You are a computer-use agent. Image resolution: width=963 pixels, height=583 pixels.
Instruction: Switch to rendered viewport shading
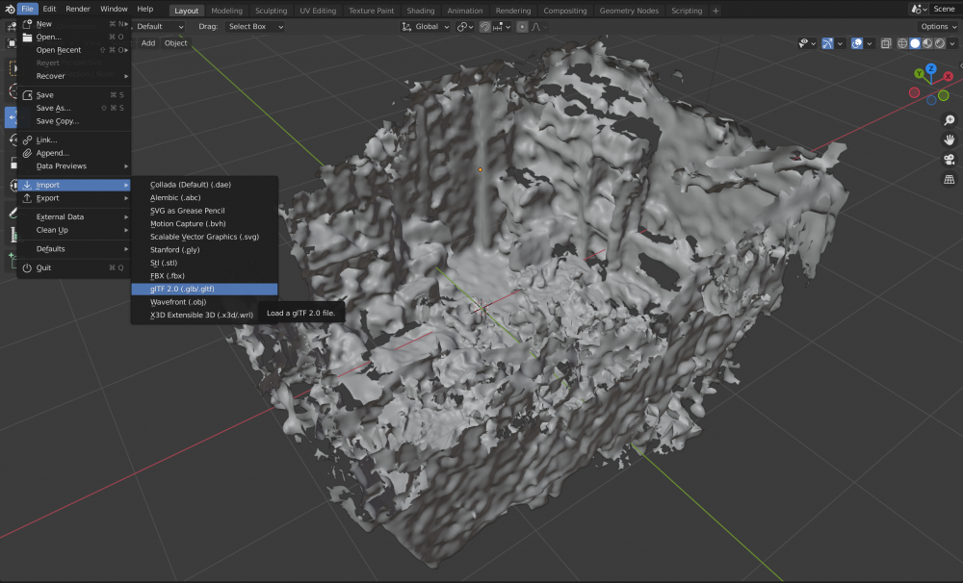point(939,43)
